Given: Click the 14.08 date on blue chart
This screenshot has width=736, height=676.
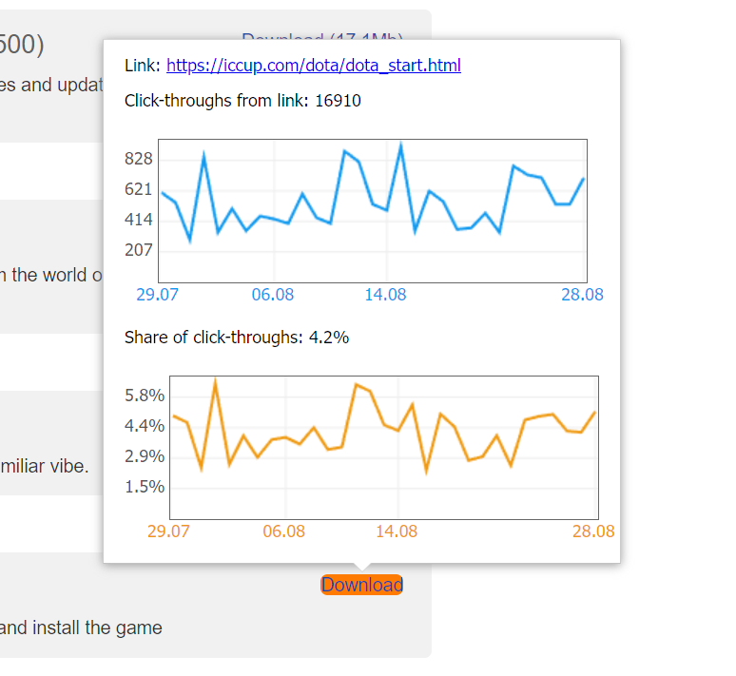Looking at the screenshot, I should point(385,295).
